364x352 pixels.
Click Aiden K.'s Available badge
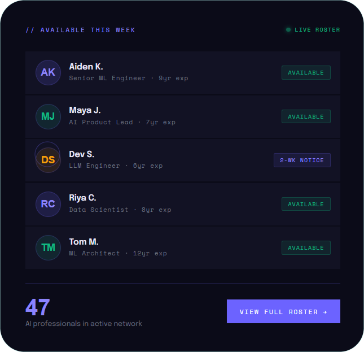coord(306,72)
